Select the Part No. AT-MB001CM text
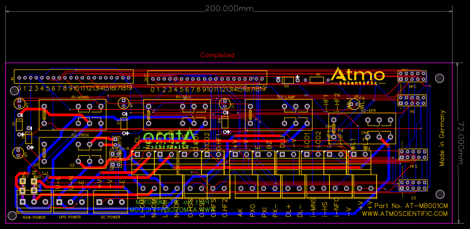The width and height of the screenshot is (470, 229). click(411, 206)
